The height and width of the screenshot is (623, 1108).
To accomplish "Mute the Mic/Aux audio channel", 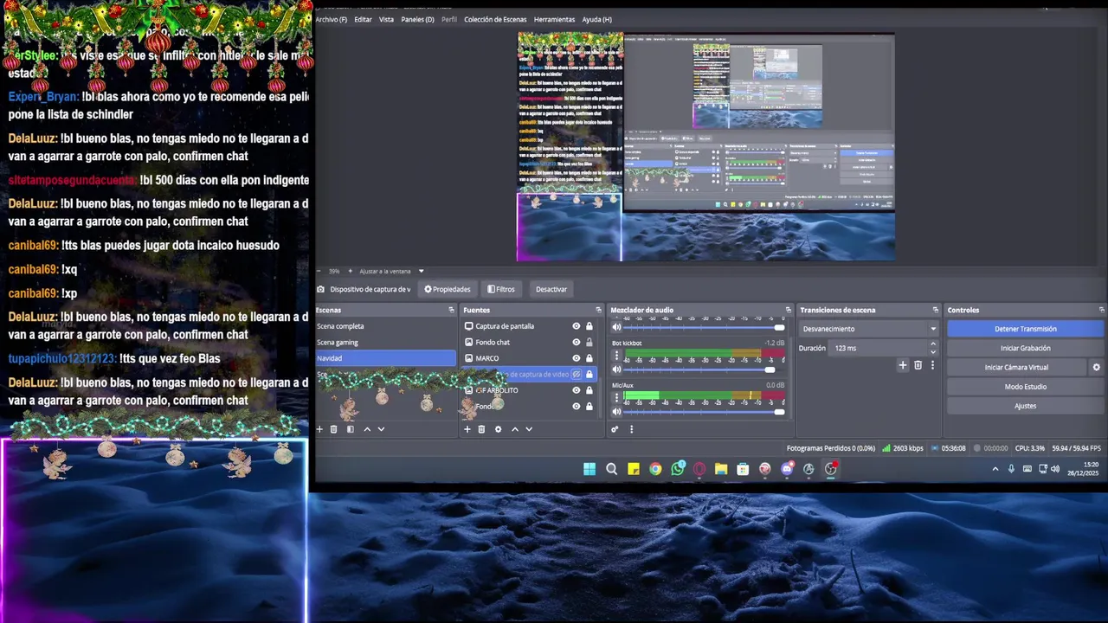I will coord(617,412).
